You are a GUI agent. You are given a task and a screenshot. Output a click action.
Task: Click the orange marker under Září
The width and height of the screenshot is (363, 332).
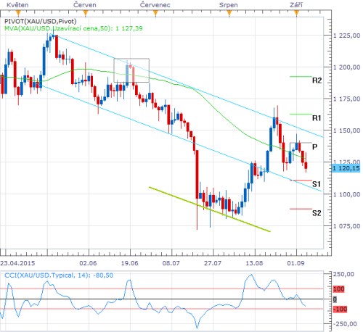point(296,14)
